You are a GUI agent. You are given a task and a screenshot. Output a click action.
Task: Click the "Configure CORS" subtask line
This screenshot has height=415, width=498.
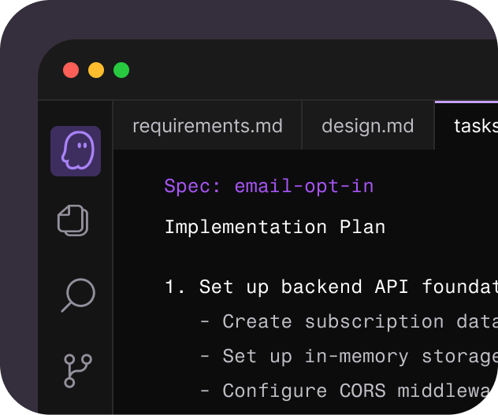(x=349, y=391)
